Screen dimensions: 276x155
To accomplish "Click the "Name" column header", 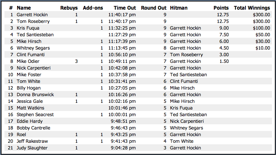I will click(23, 7).
